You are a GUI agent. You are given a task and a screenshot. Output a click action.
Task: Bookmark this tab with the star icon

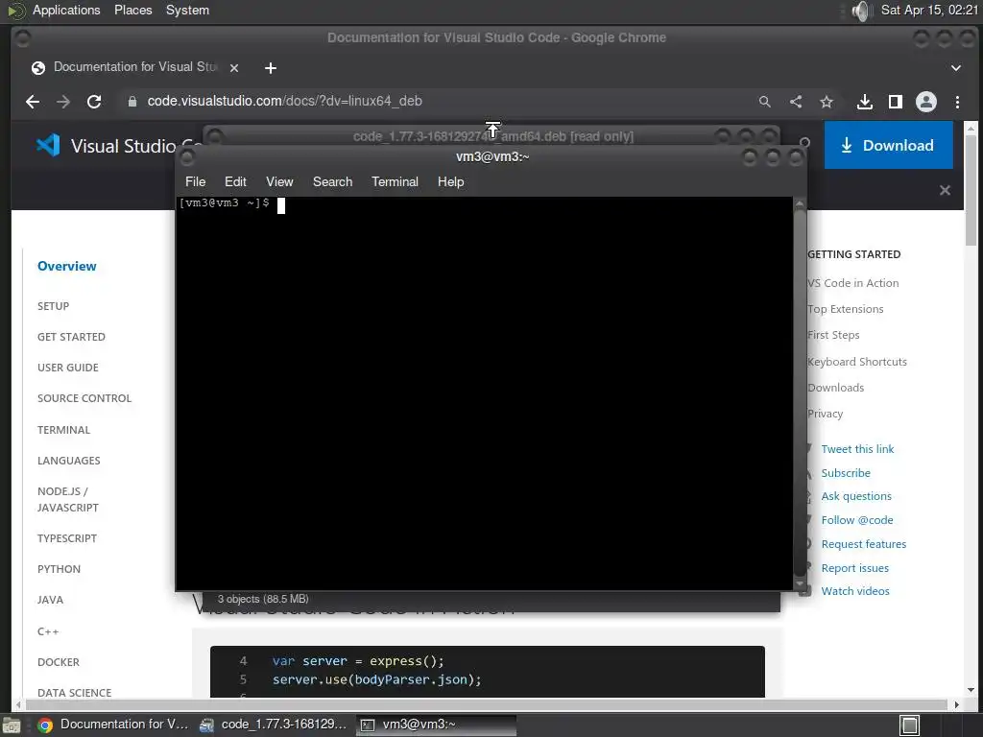827,102
